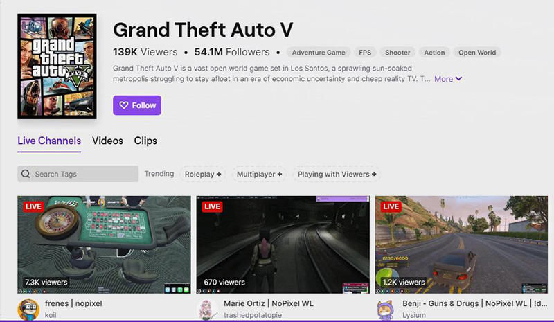Watch the Benji Guns & Drugs stream thumbnail
Viewport: 554px width, 322px height.
tap(462, 244)
